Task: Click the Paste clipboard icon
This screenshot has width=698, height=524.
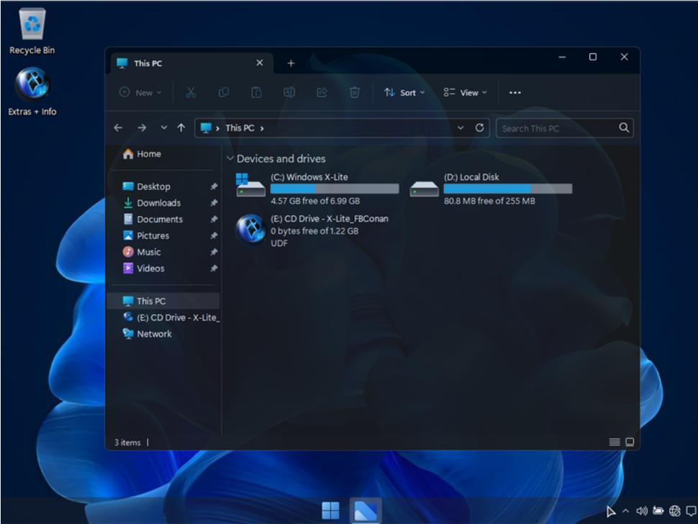Action: pyautogui.click(x=256, y=93)
